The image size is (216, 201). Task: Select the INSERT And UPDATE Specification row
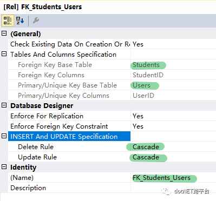click(112, 136)
